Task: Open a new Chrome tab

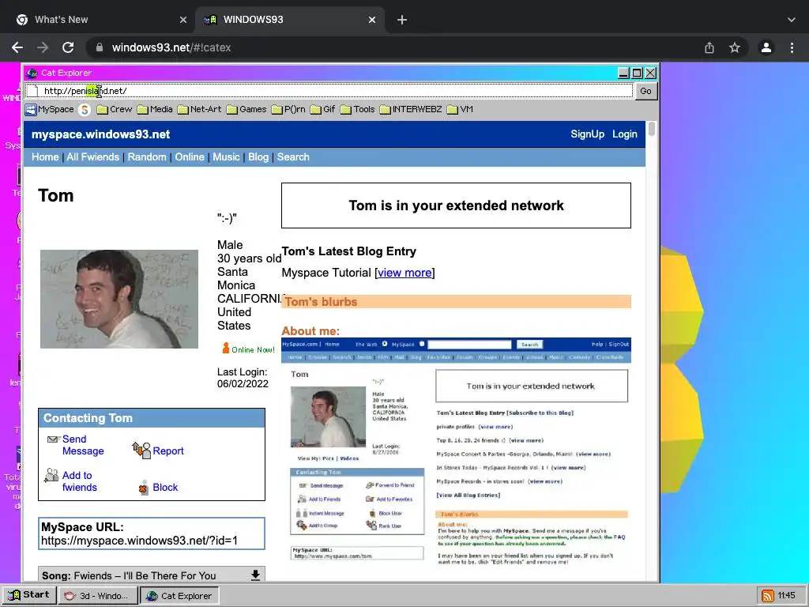Action: (x=402, y=20)
